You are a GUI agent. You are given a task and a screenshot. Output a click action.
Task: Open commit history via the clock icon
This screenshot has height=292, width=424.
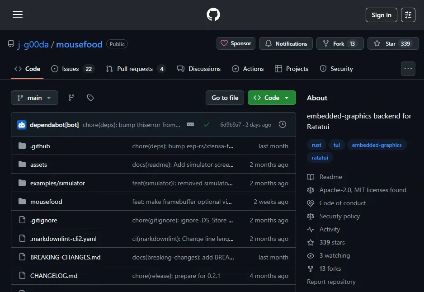(282, 124)
